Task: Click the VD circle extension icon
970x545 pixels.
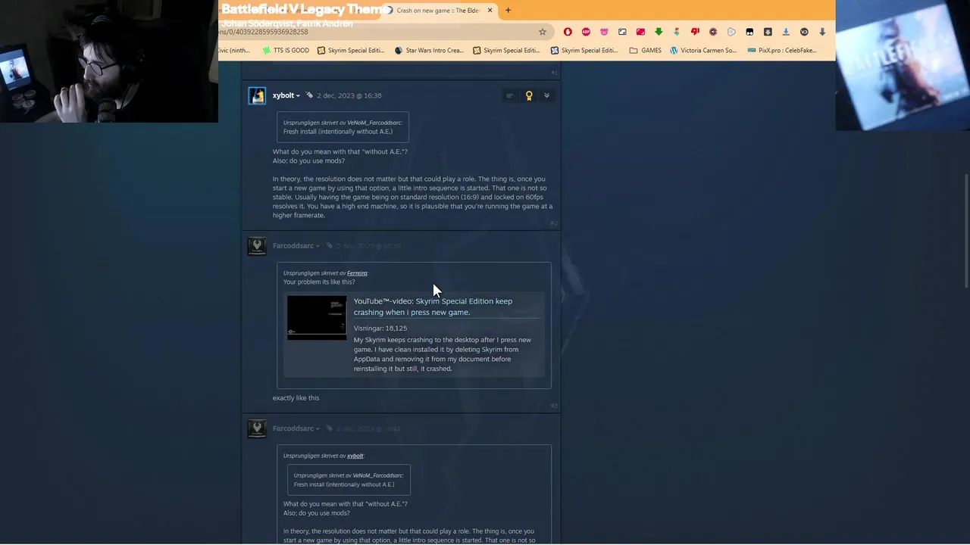Action: (804, 32)
